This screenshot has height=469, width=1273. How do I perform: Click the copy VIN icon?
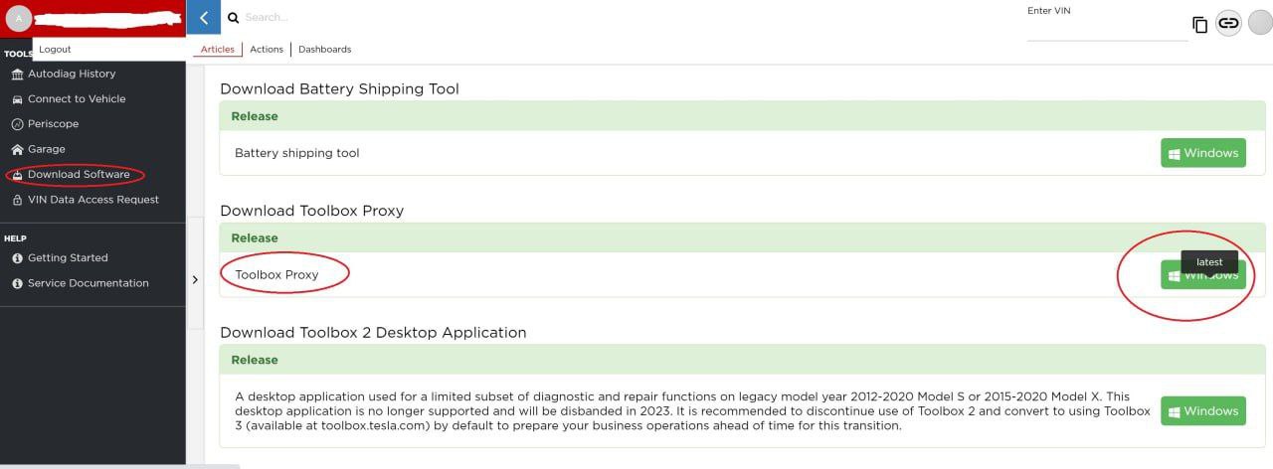tap(1199, 25)
